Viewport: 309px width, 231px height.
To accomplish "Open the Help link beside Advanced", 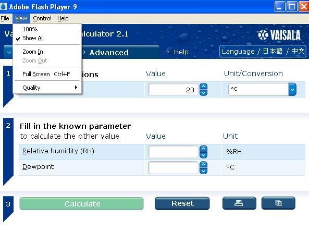I will (177, 52).
